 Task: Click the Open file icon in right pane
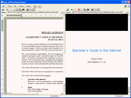click(x=68, y=9)
